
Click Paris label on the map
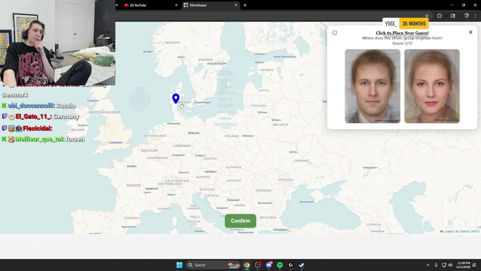tap(132, 166)
